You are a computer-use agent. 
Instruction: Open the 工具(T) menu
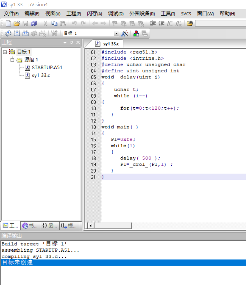(168, 14)
